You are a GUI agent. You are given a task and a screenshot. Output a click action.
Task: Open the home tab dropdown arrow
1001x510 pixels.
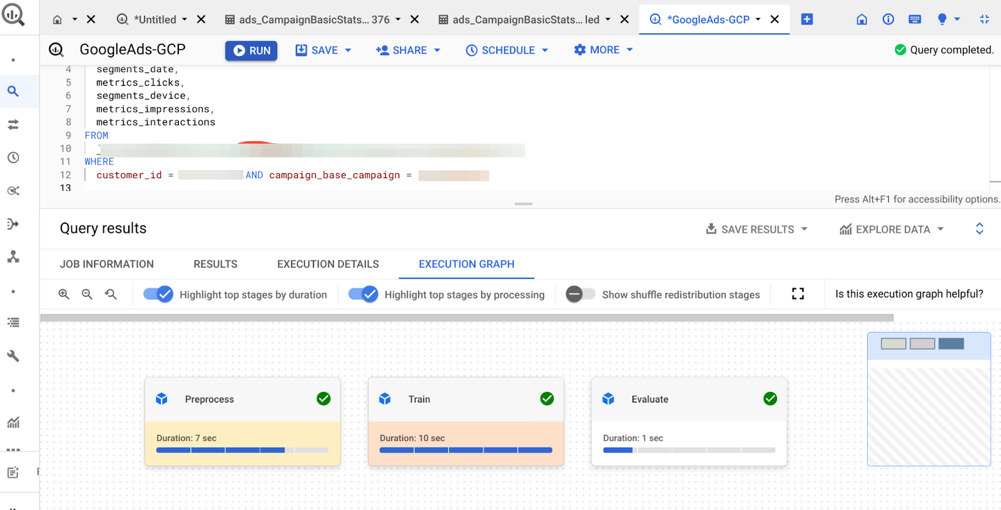pos(74,19)
